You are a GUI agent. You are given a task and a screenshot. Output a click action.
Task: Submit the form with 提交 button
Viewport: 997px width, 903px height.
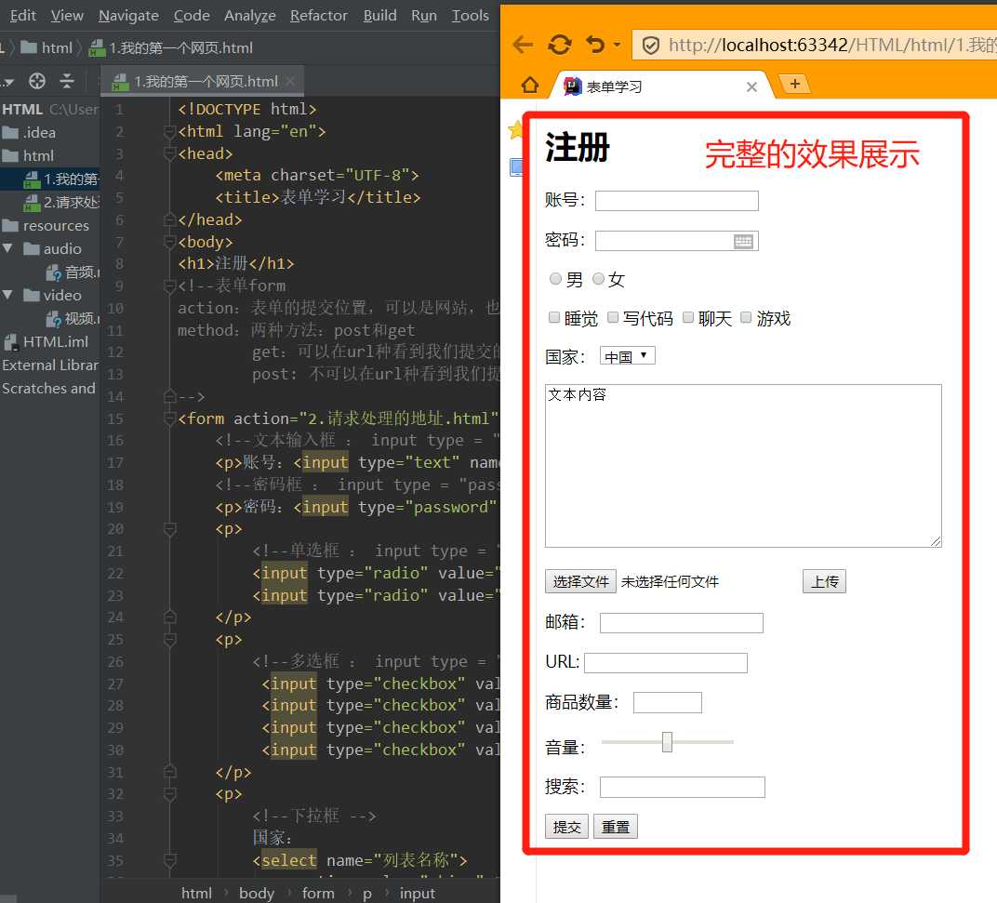[566, 827]
